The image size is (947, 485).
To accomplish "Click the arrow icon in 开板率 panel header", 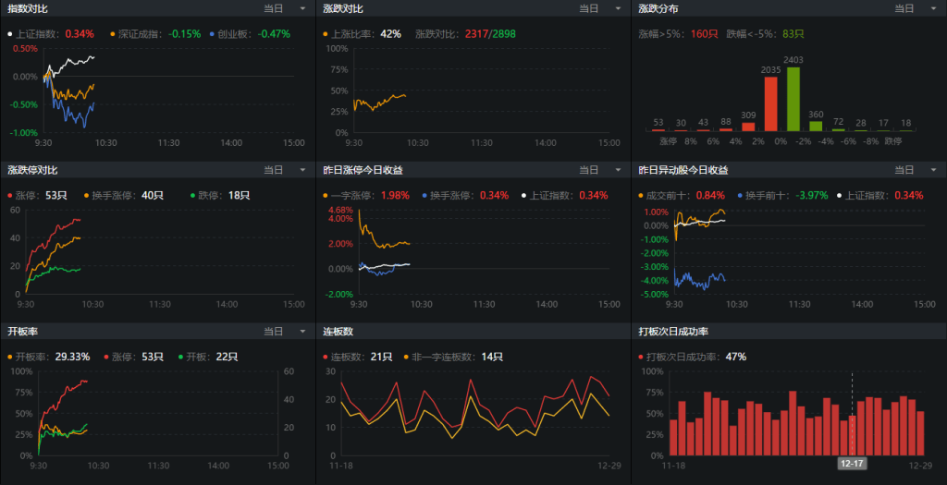I will coord(301,332).
